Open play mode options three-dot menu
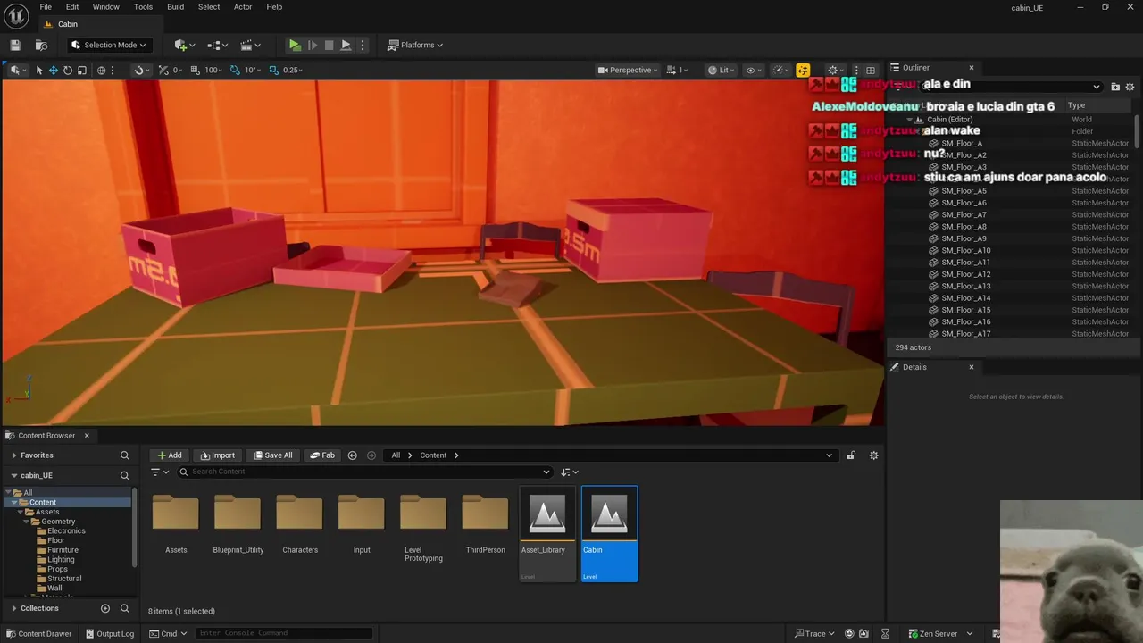The width and height of the screenshot is (1143, 643). point(362,45)
